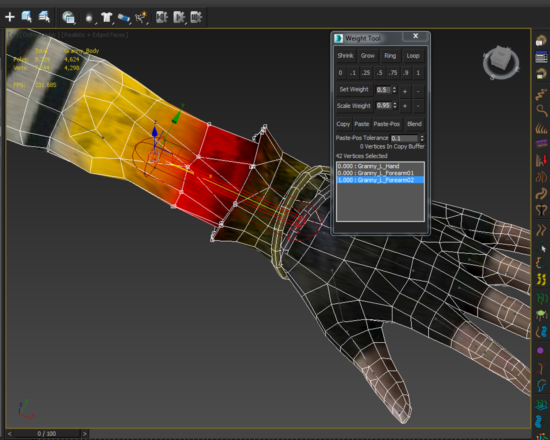Click minus beside Scale Weight
The height and width of the screenshot is (440, 550).
point(418,106)
